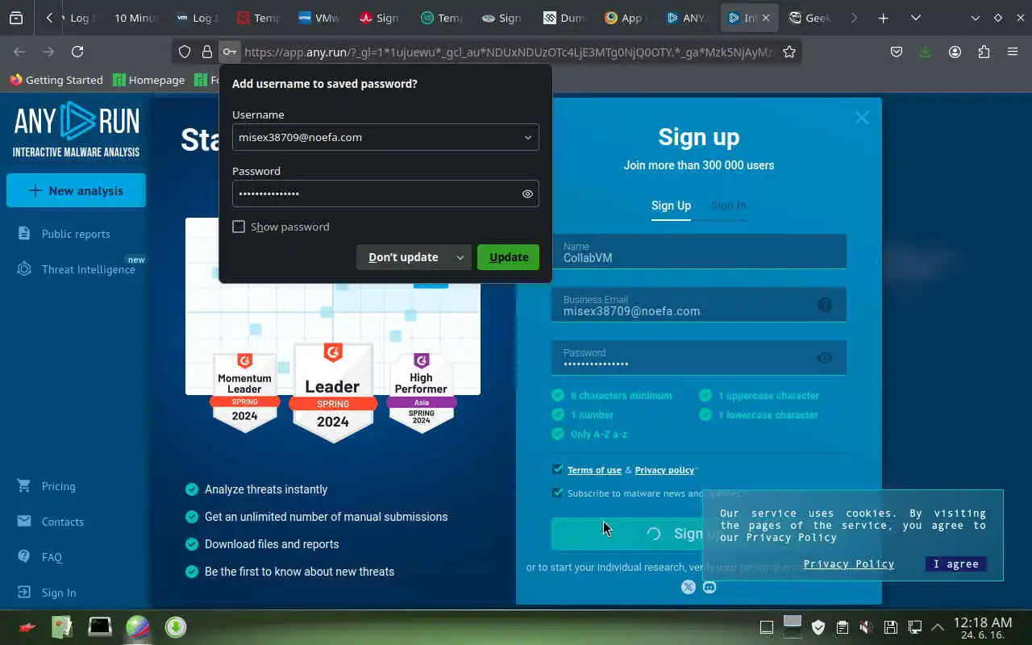
Task: Expand hidden system tray icons arrow
Action: (938, 627)
